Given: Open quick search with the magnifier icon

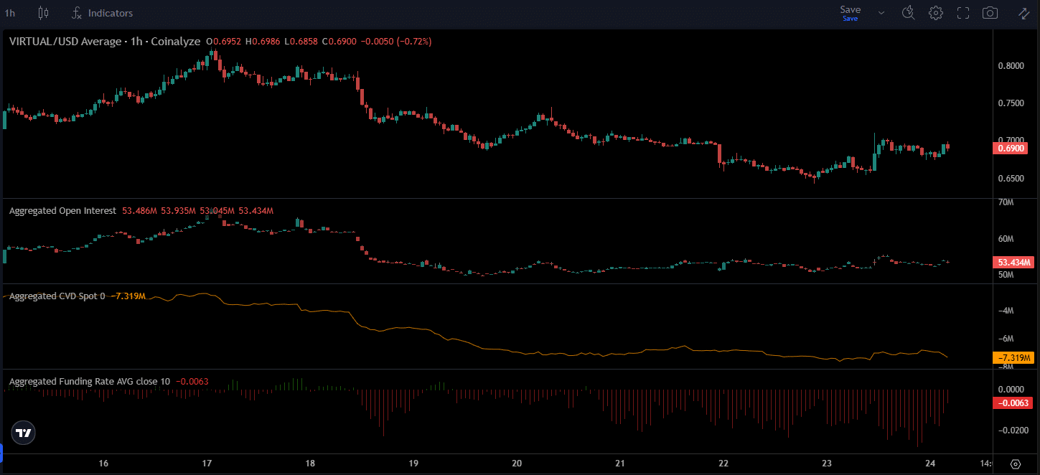Looking at the screenshot, I should tap(908, 13).
